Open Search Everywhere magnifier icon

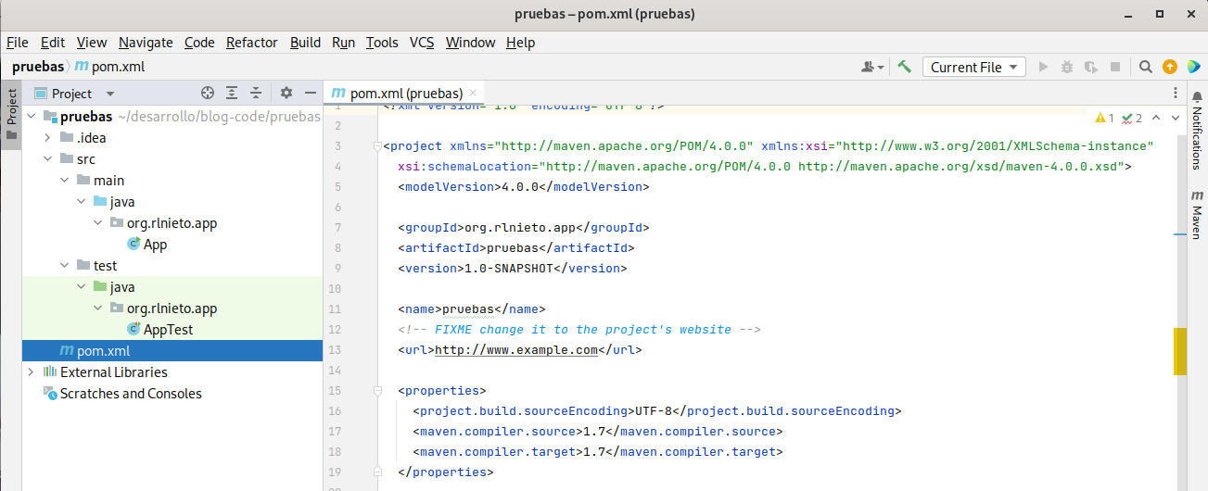(x=1146, y=67)
